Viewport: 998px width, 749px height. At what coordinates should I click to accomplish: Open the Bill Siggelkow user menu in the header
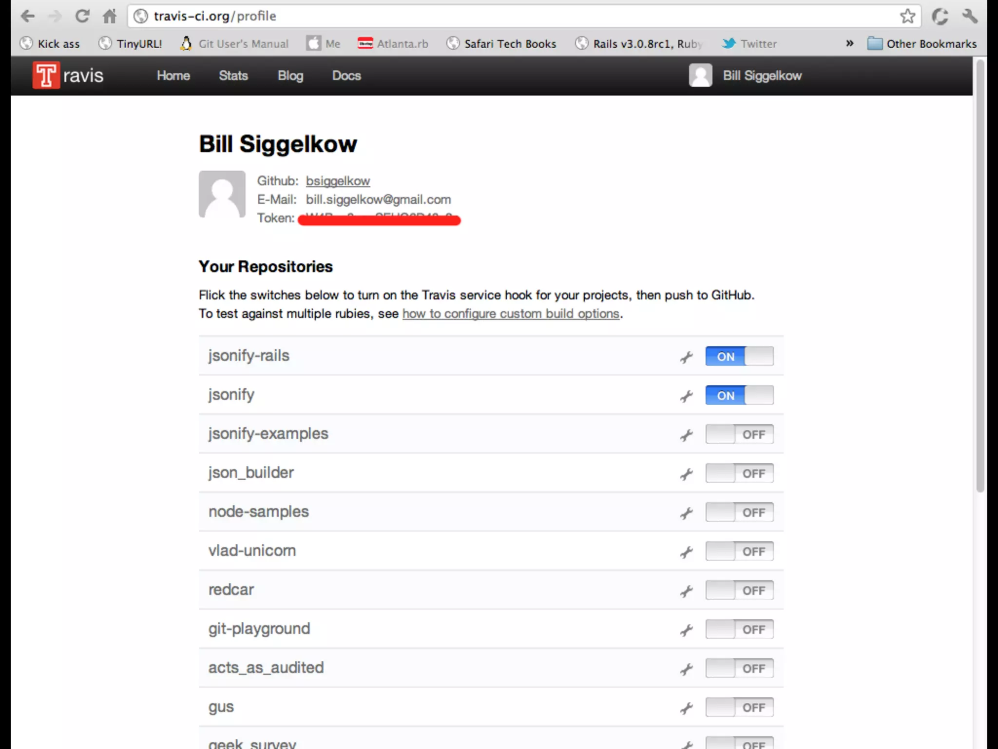762,76
